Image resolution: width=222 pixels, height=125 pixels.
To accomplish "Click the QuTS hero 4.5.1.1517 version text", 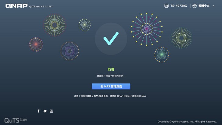I will [41, 6].
